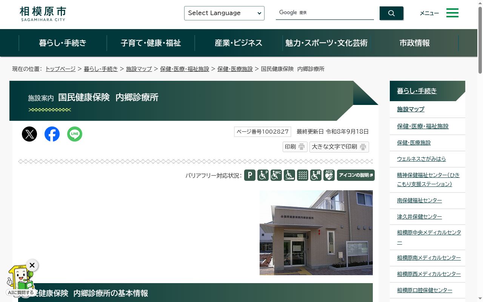Open 精神保健福祉センター sidebar link
483x302 pixels.
click(x=428, y=180)
